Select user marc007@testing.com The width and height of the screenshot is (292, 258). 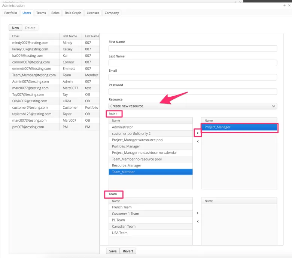tap(54, 121)
